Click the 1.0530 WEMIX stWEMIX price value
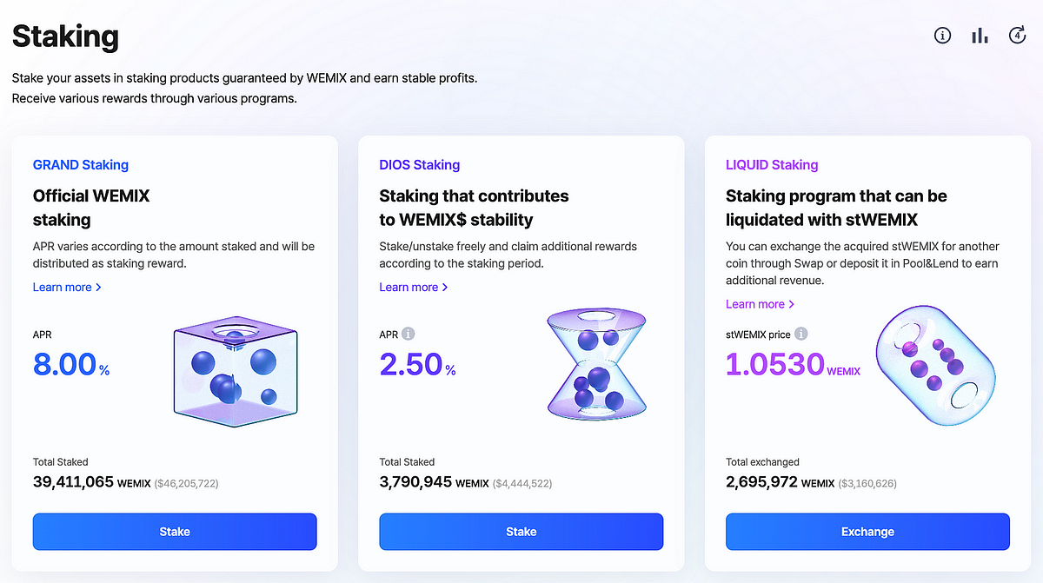This screenshot has height=583, width=1043. pyautogui.click(x=774, y=364)
